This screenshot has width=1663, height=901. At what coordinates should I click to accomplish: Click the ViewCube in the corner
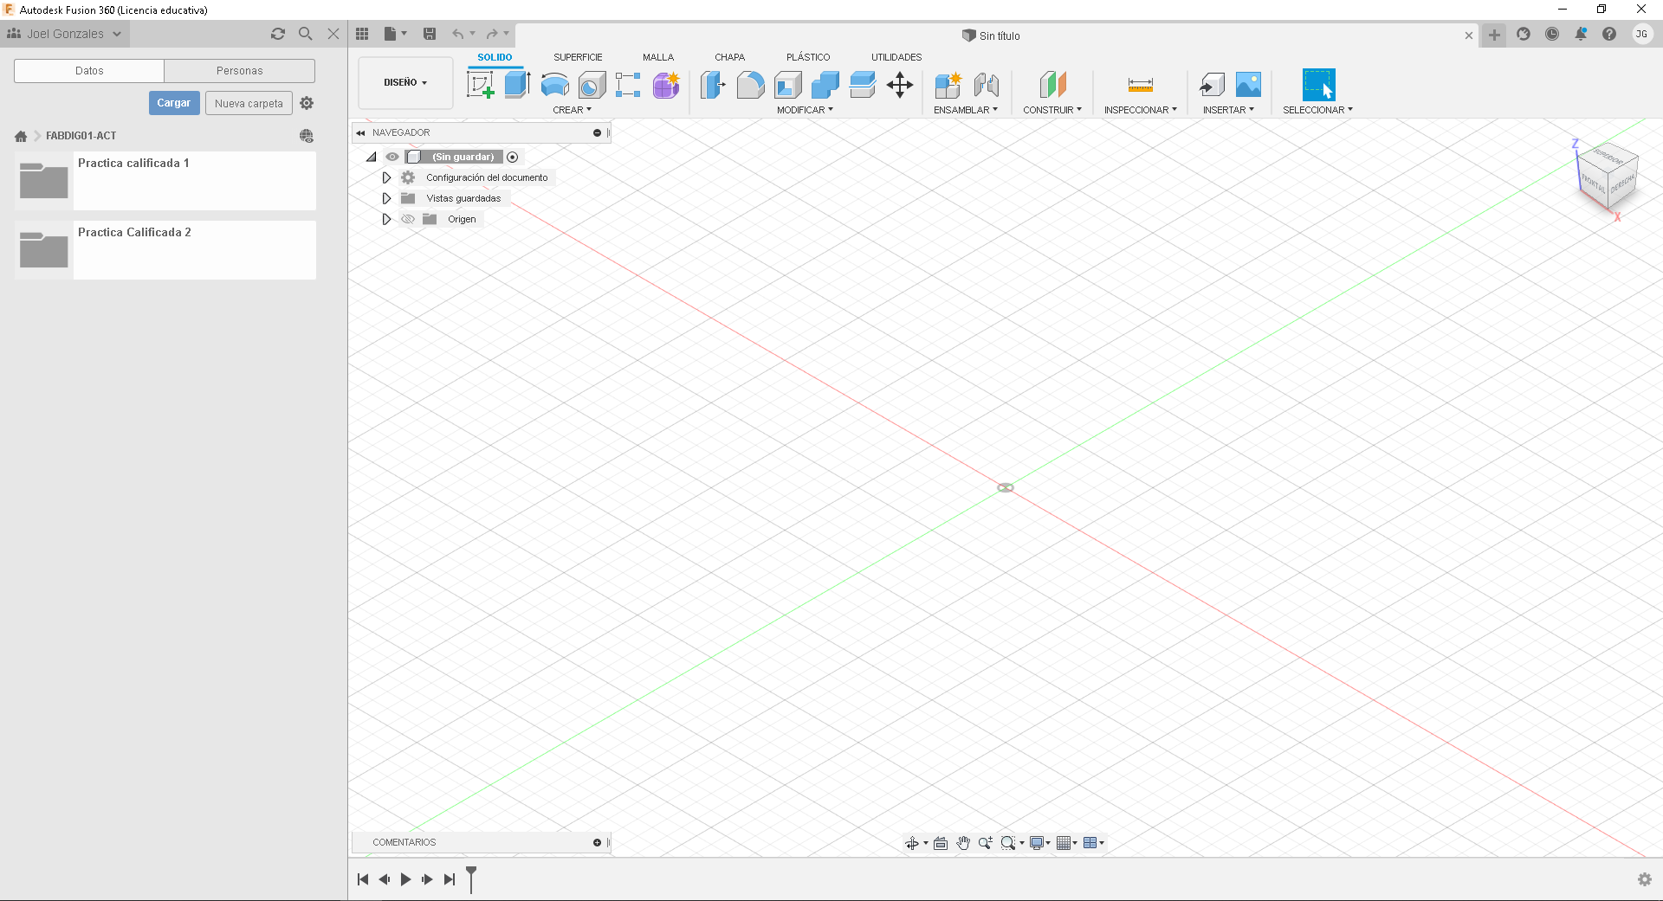pos(1607,177)
